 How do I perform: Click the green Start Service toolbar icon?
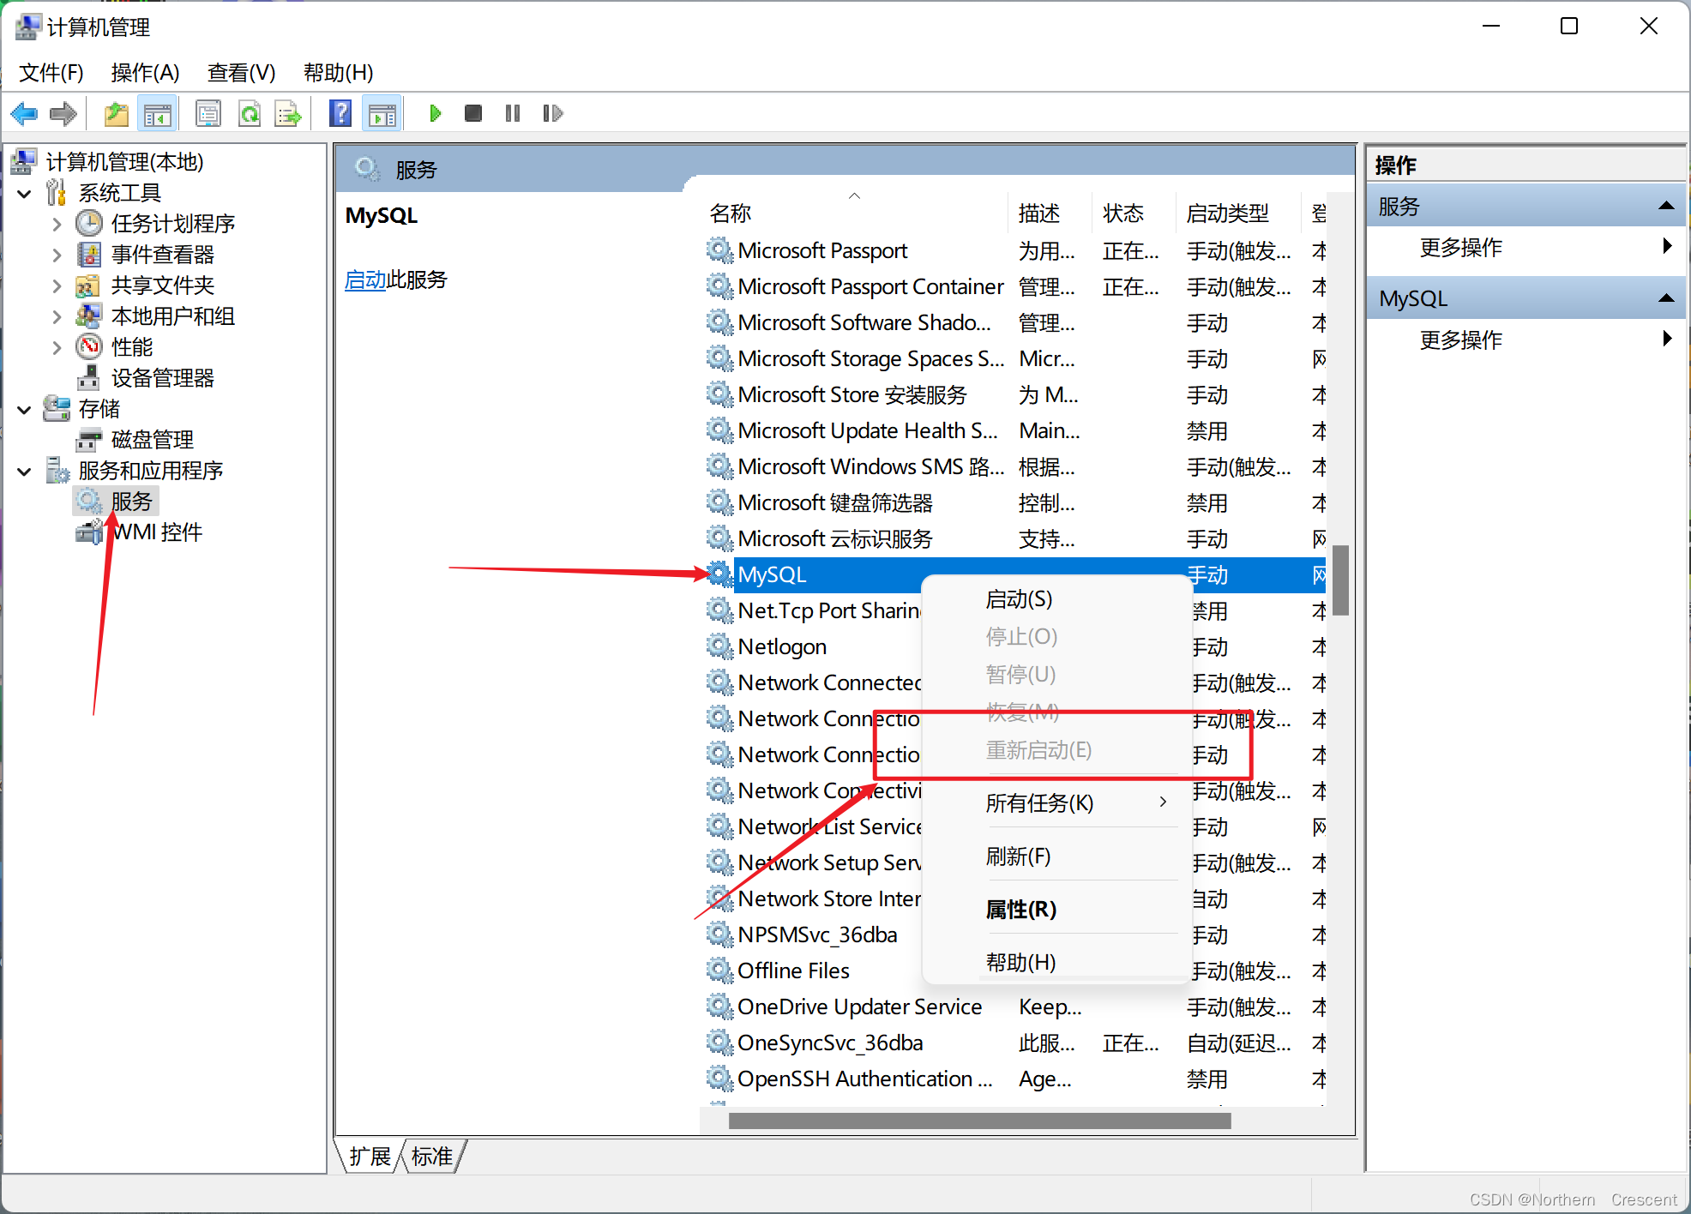[435, 113]
